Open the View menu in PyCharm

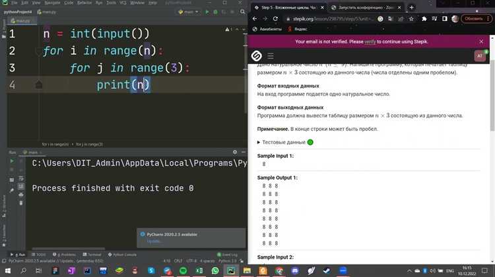click(36, 3)
